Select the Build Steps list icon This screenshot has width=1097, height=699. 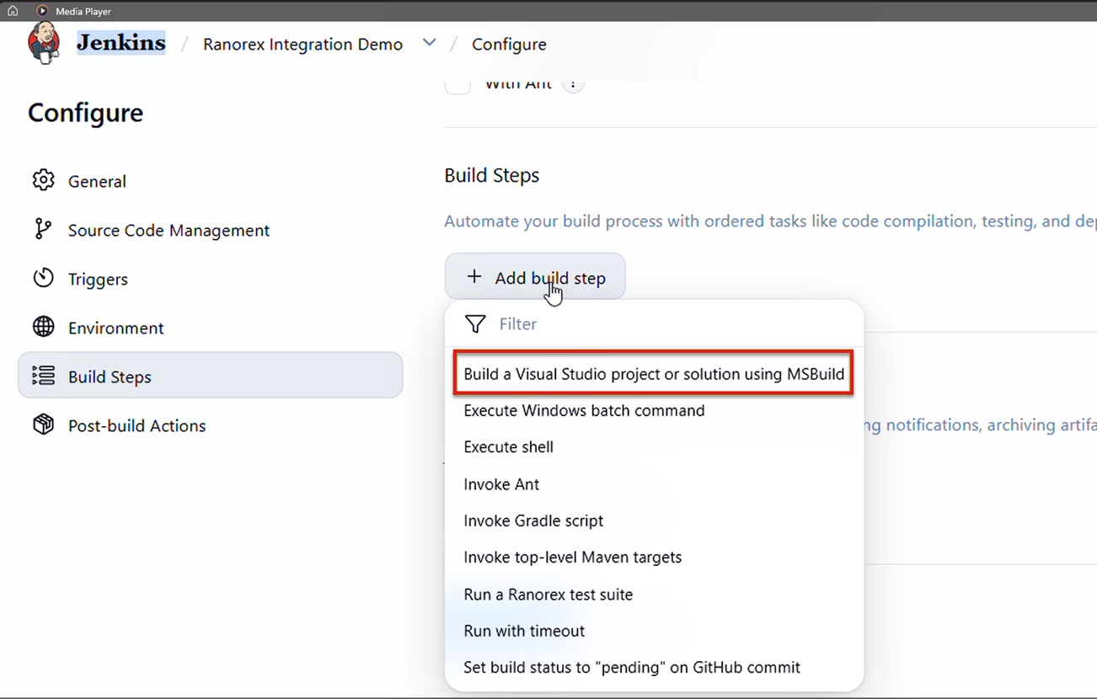click(x=43, y=376)
